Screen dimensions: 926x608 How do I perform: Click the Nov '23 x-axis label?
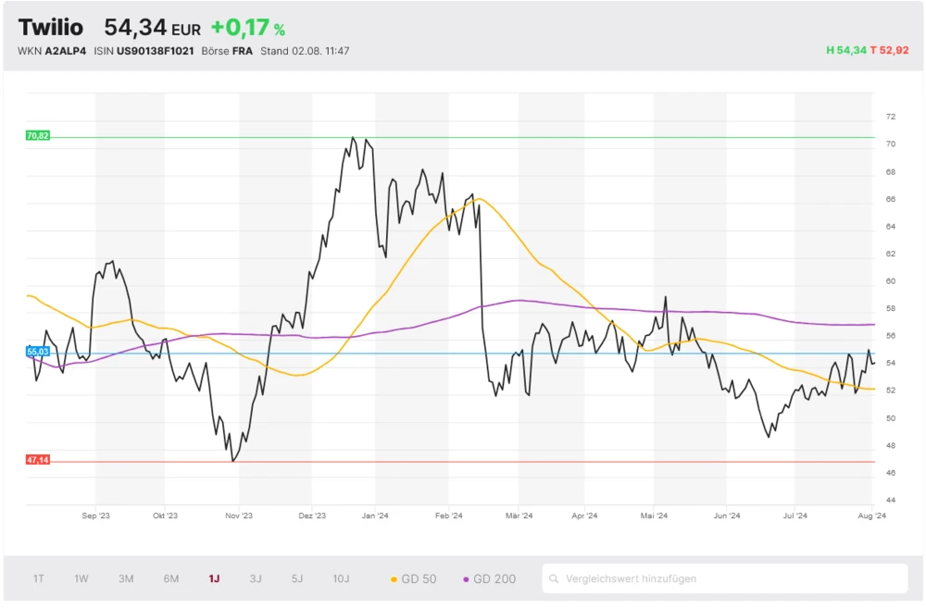point(239,516)
